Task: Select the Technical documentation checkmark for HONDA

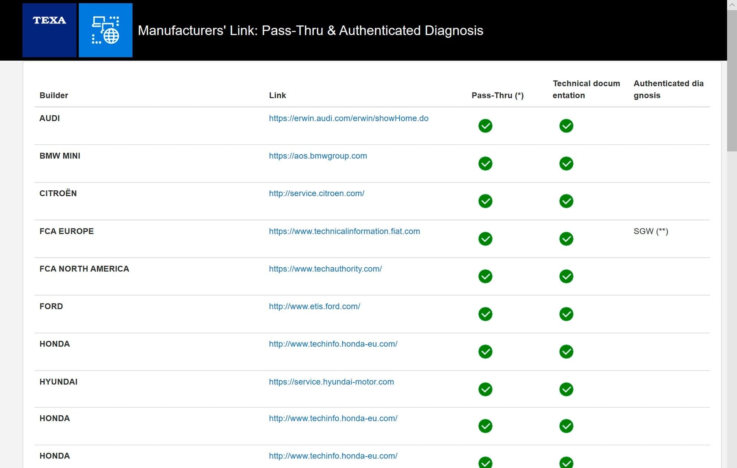Action: 567,351
